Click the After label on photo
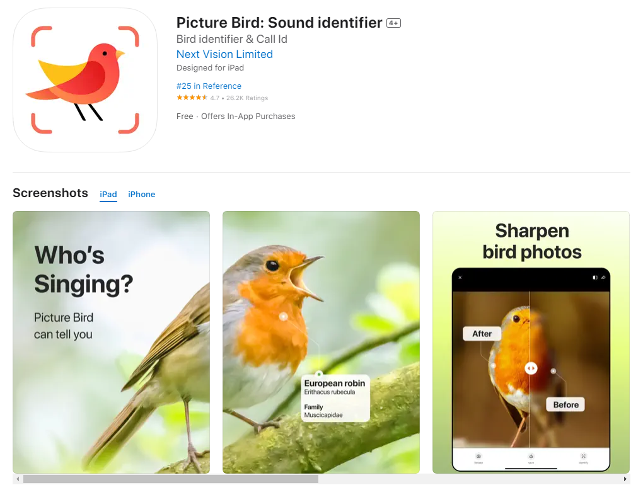The image size is (643, 495). click(482, 334)
